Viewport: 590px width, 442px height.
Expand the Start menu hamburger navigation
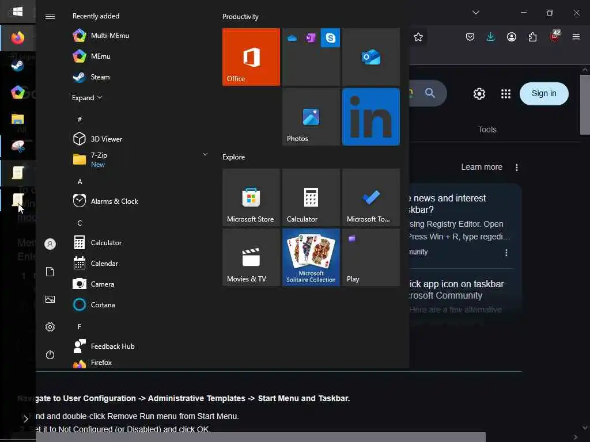pyautogui.click(x=50, y=17)
